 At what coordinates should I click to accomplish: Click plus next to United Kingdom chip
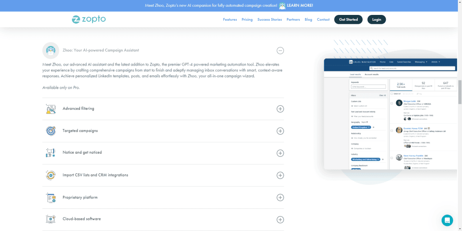click(374, 127)
